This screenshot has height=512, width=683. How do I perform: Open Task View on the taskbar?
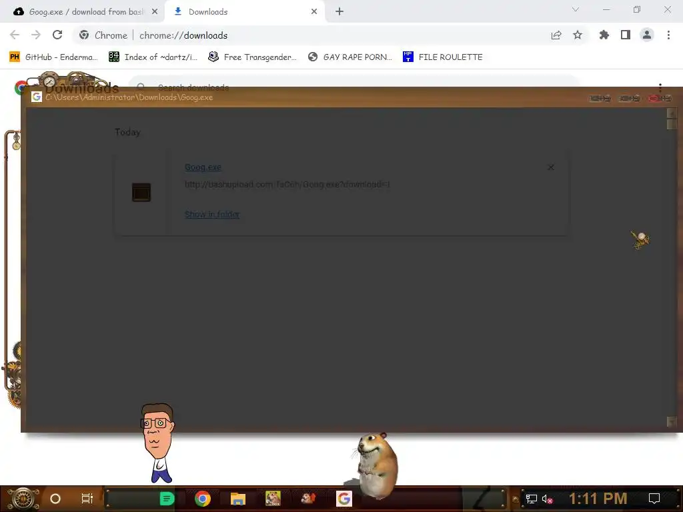coord(87,499)
